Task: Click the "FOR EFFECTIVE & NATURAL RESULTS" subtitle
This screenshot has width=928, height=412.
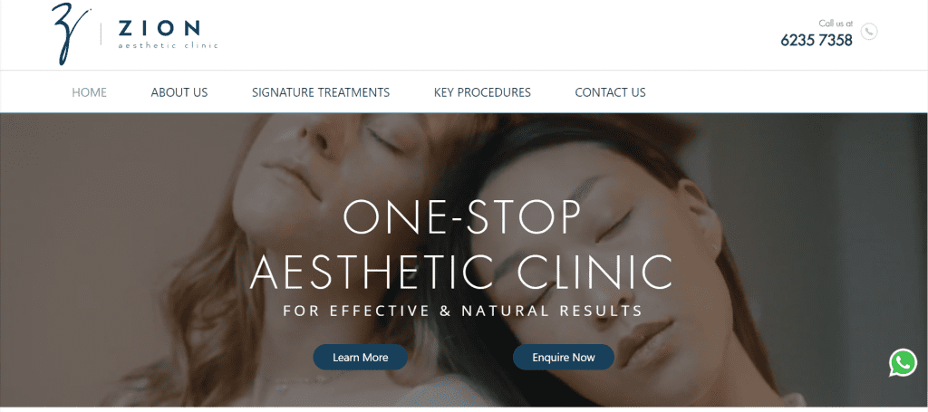Action: click(463, 311)
